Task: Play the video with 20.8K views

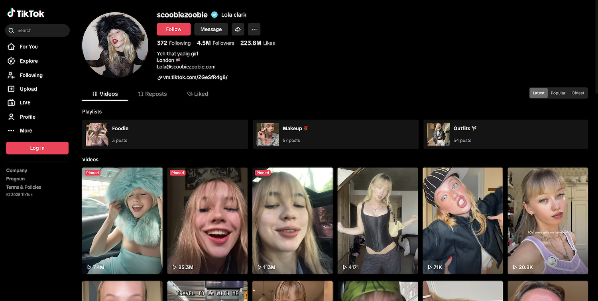Action: [548, 221]
